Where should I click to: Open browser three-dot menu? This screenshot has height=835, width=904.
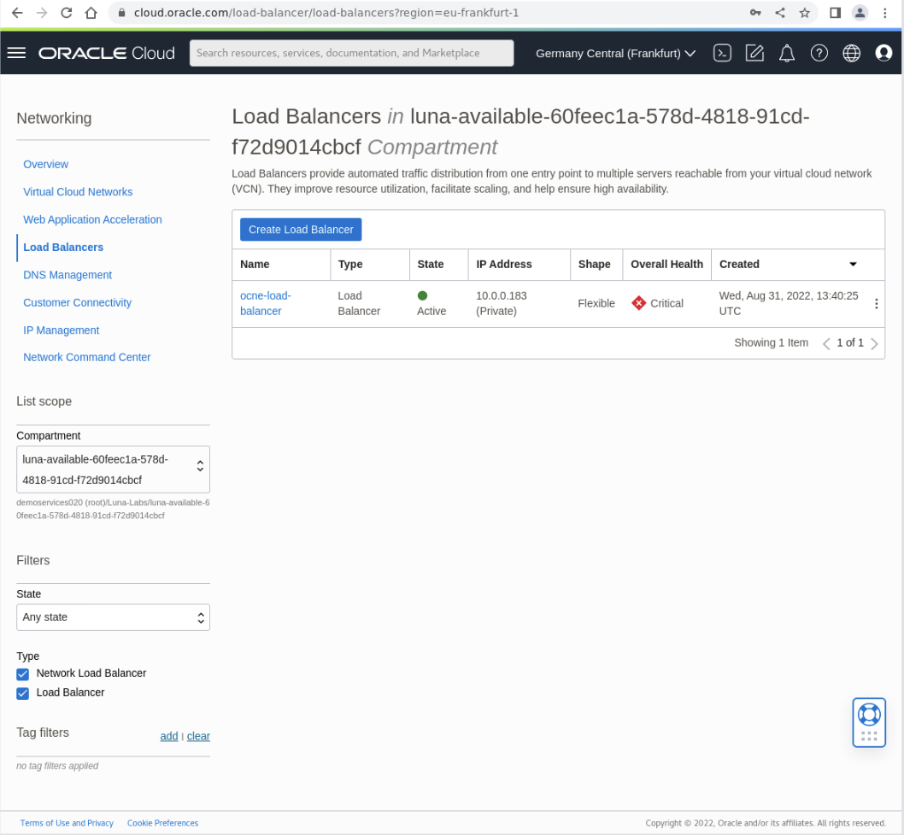[x=884, y=13]
